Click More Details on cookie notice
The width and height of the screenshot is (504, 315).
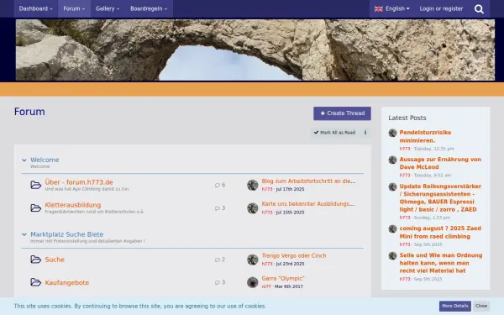[454, 306]
